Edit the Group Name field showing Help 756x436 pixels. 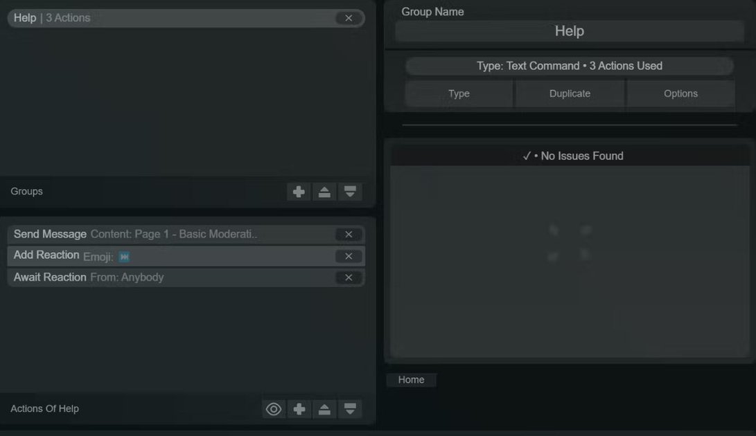[x=568, y=30]
